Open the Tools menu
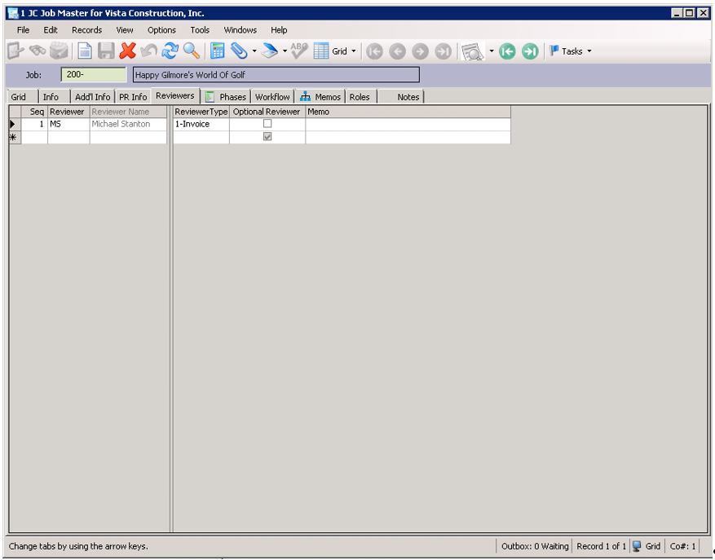 point(200,30)
